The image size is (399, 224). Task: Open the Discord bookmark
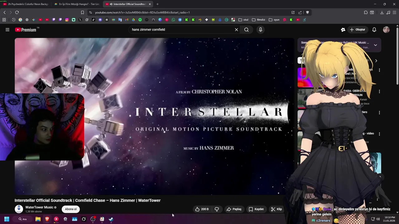[100, 20]
